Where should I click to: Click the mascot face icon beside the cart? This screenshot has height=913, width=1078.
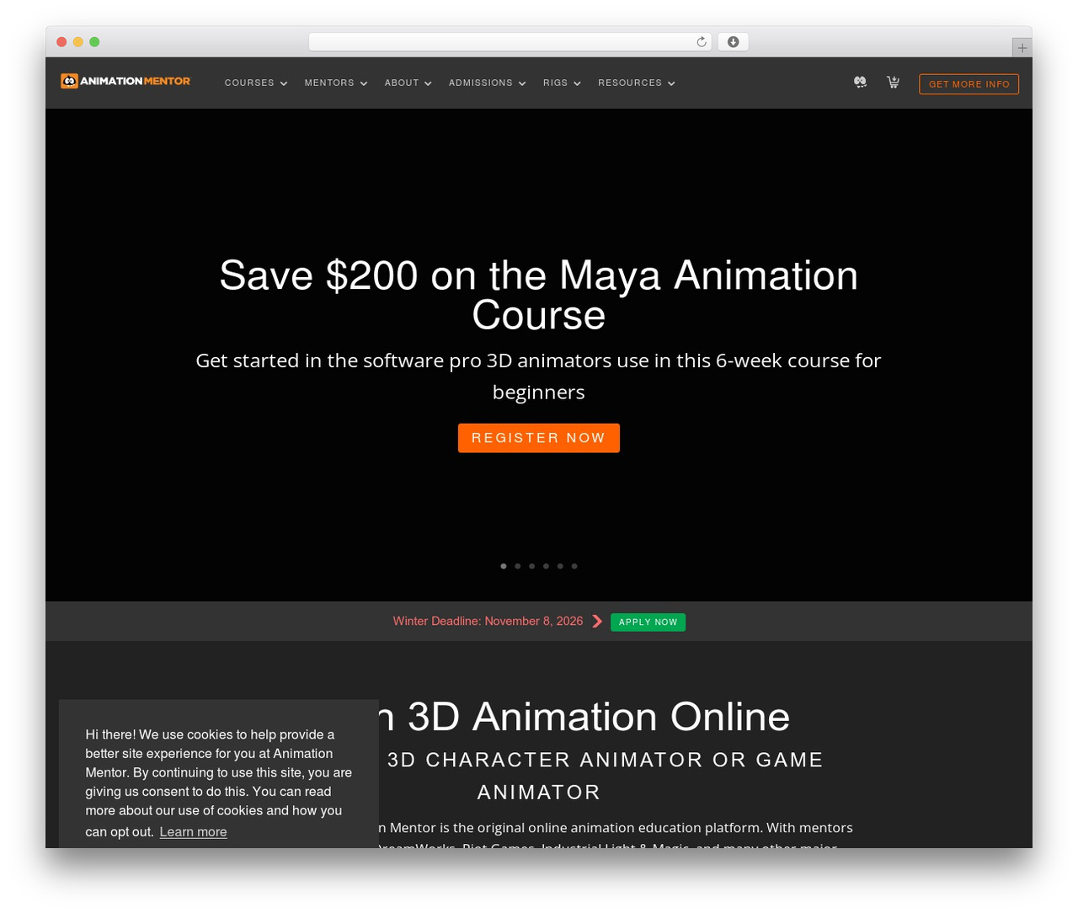pos(860,82)
